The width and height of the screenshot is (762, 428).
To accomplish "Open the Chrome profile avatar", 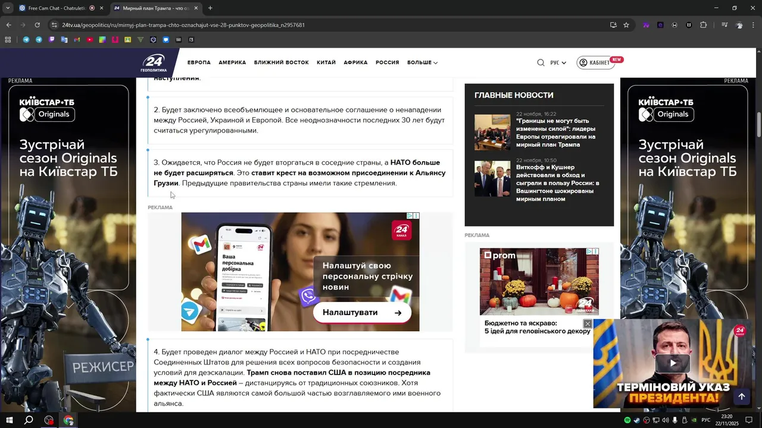I will 739,25.
